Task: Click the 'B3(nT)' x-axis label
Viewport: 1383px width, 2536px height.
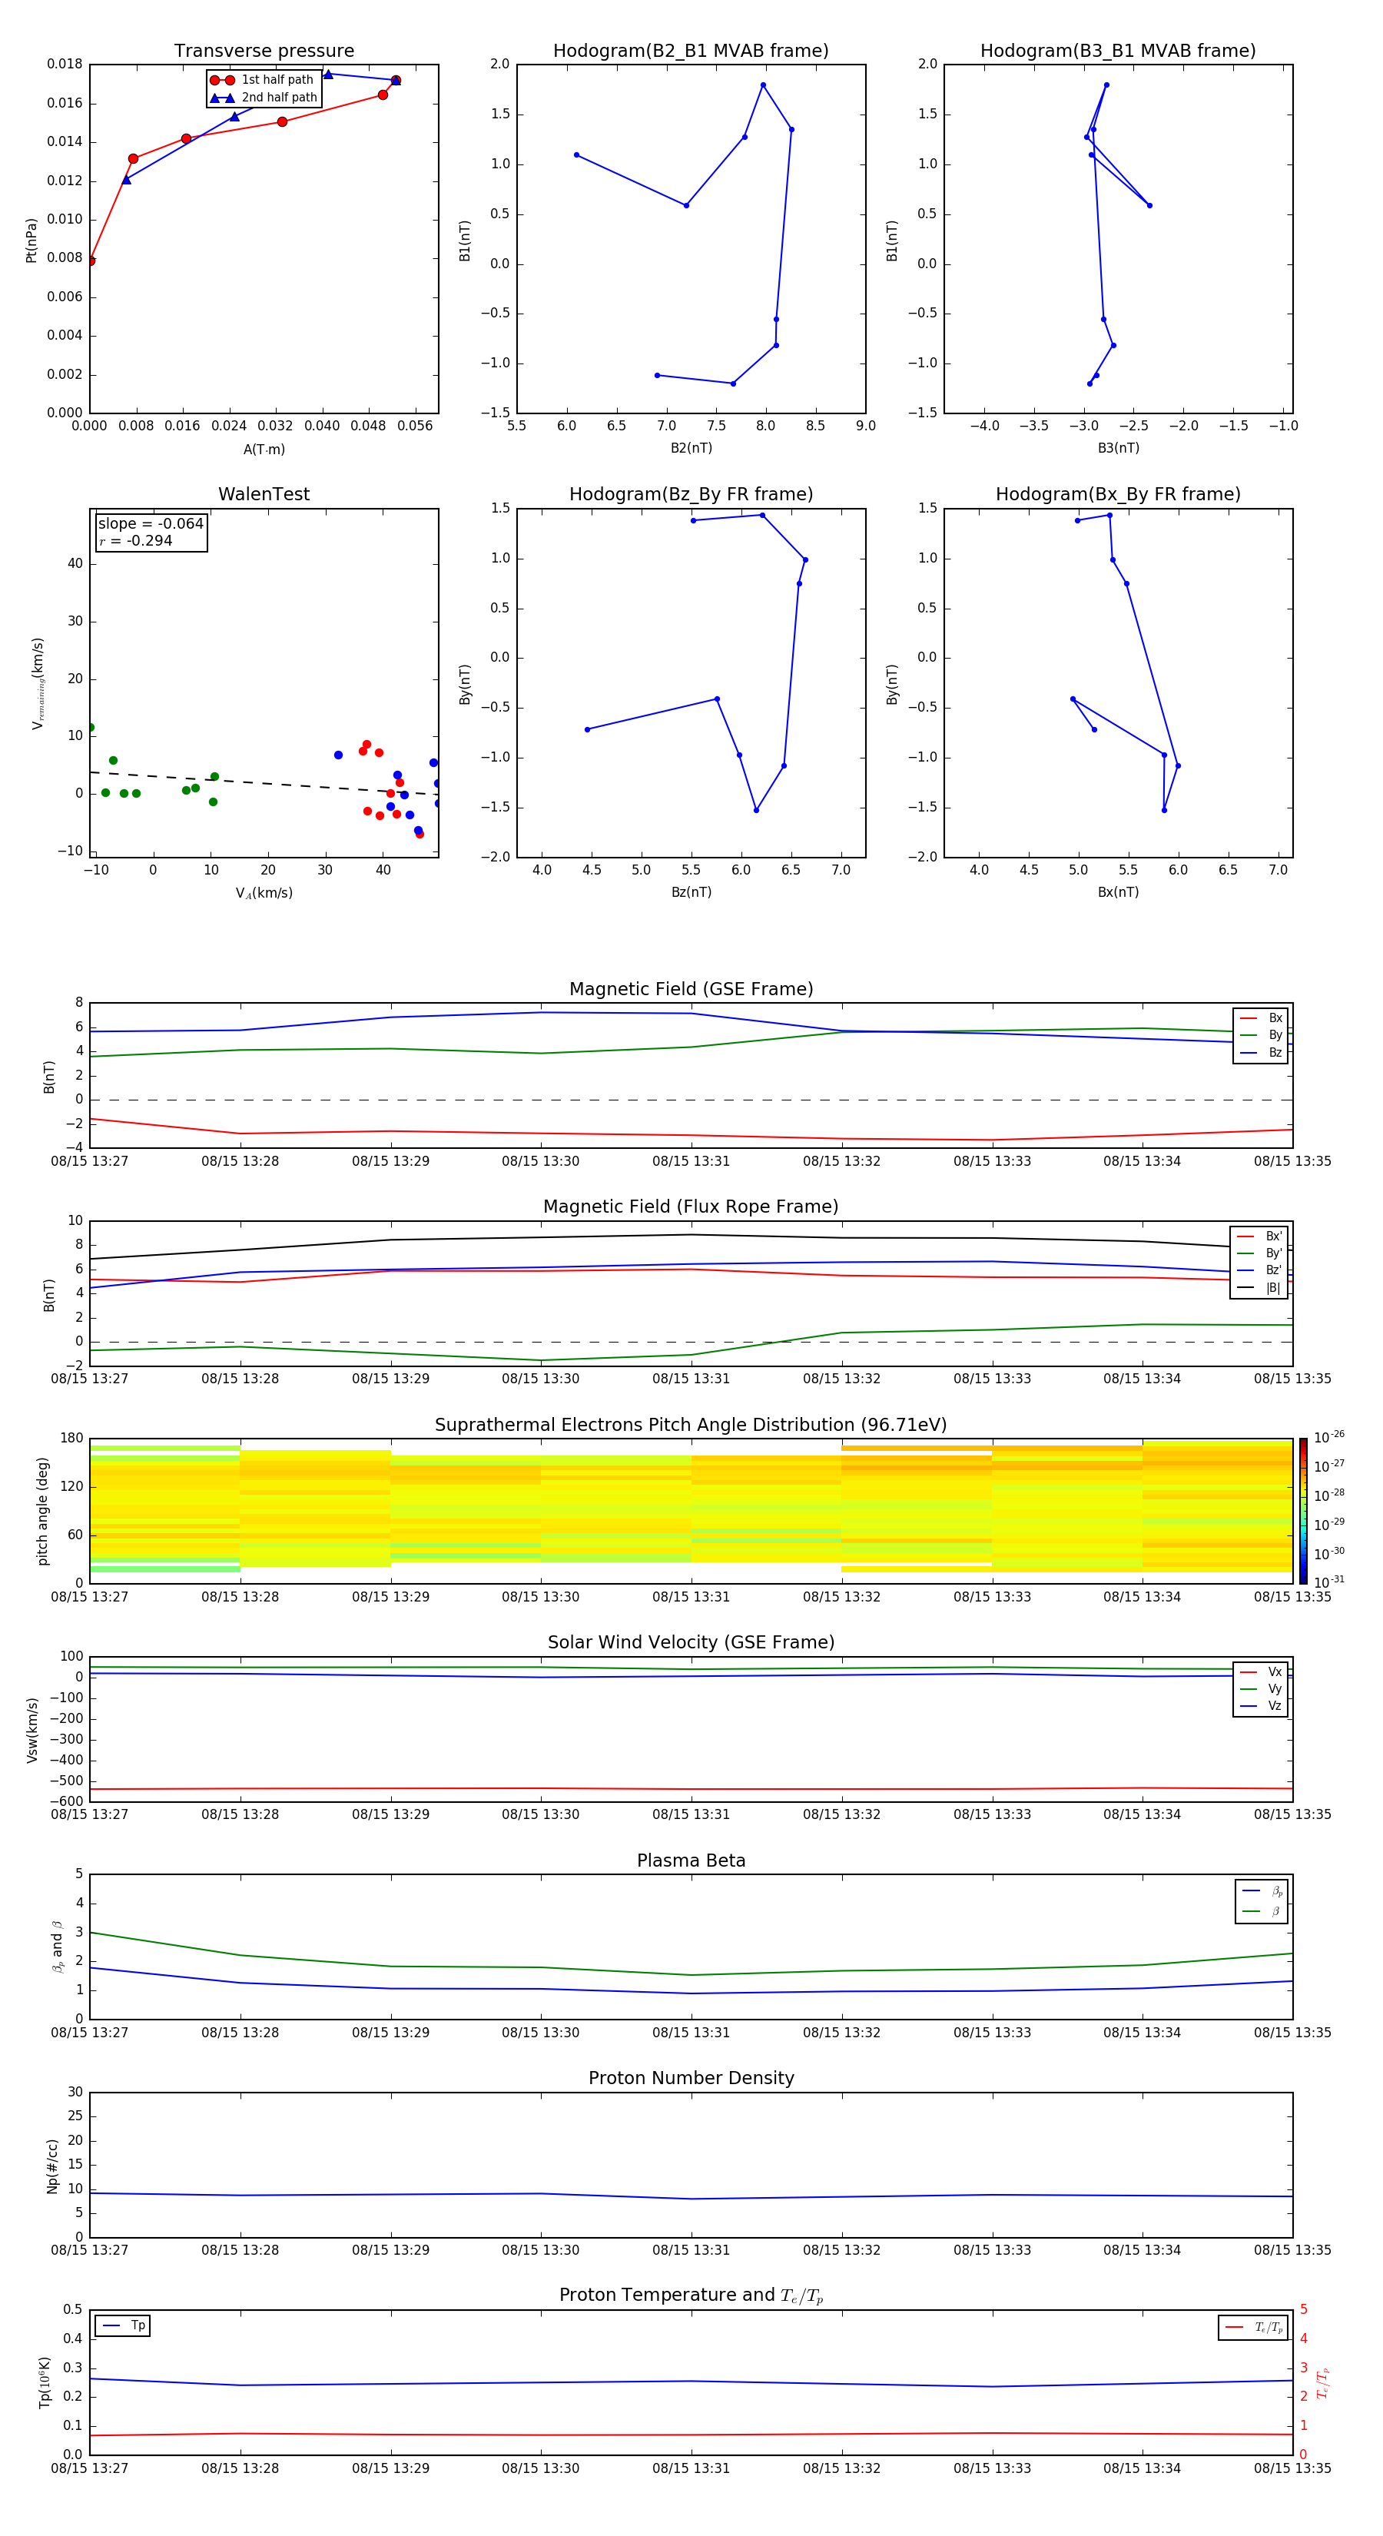Action: pos(1118,448)
